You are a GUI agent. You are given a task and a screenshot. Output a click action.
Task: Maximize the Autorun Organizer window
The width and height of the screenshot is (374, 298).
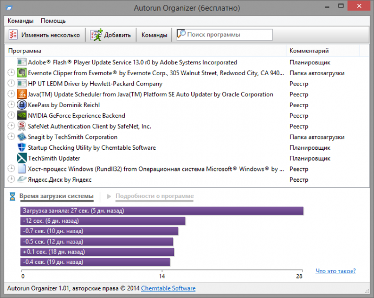point(341,6)
